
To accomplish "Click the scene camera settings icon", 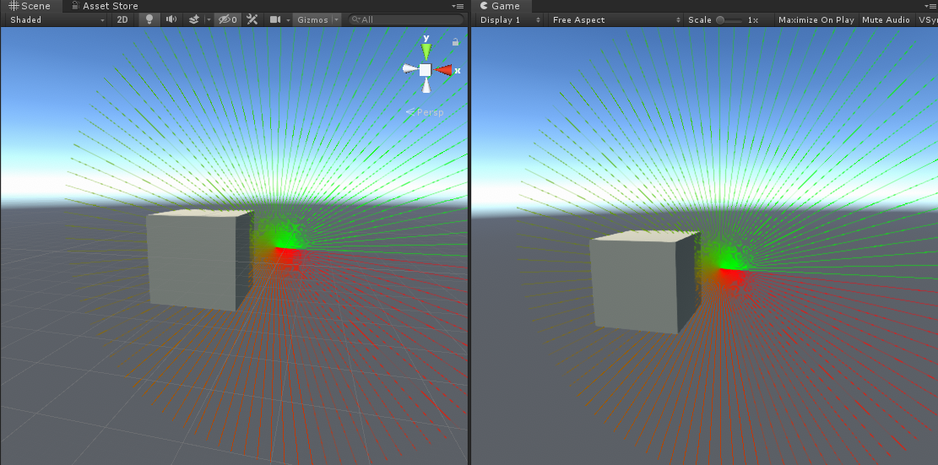I will click(x=275, y=19).
